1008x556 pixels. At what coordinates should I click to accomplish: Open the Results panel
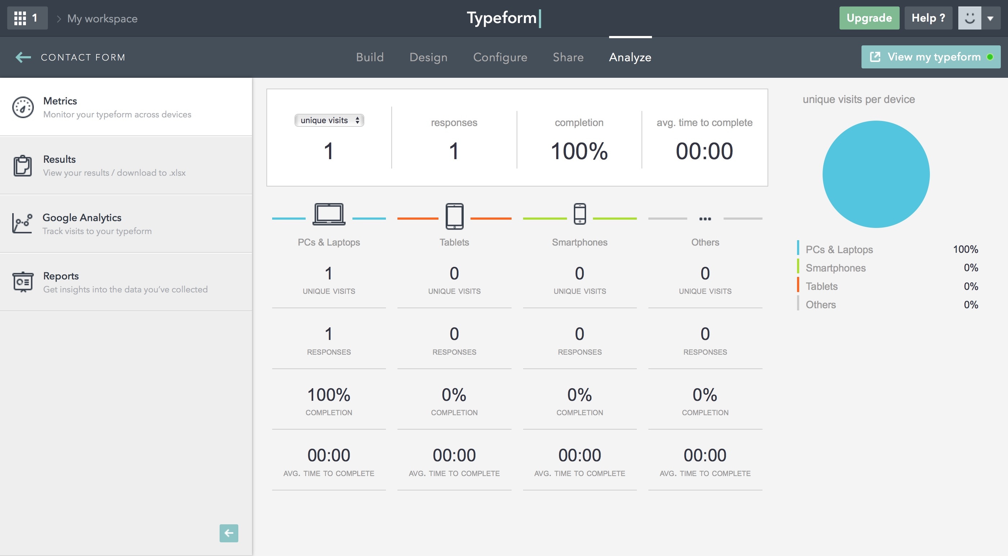click(x=126, y=164)
